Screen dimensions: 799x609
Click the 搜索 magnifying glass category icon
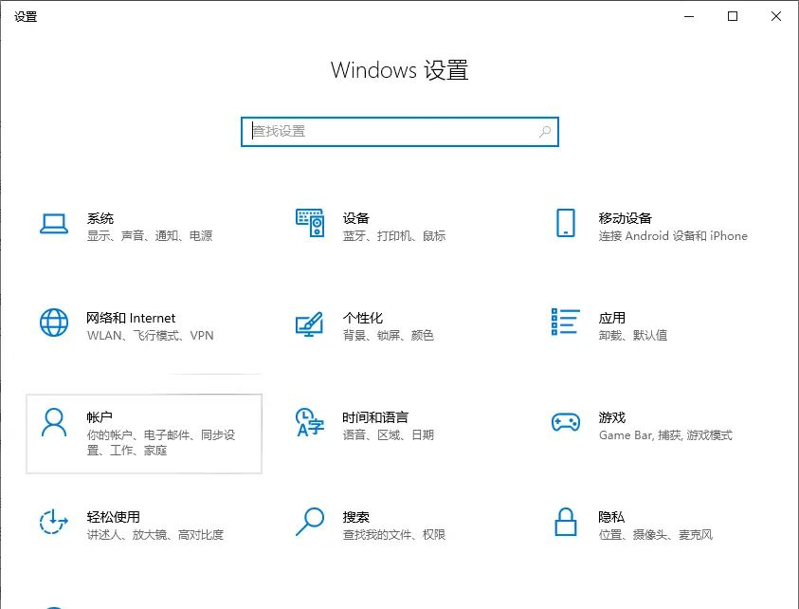(x=310, y=522)
